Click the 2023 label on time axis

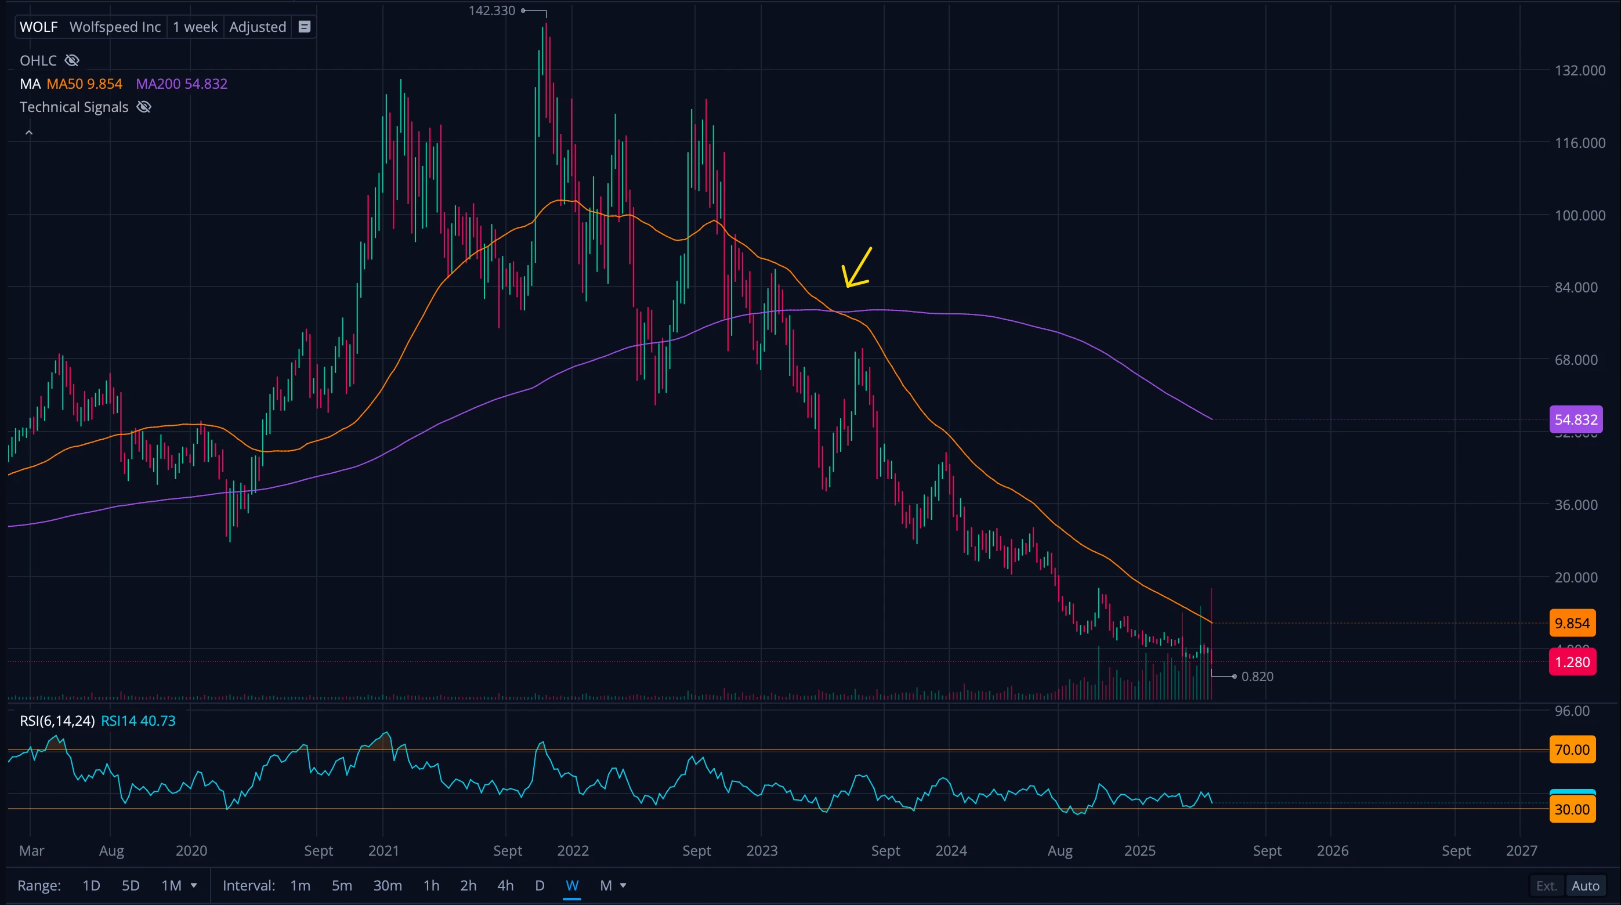pyautogui.click(x=761, y=851)
